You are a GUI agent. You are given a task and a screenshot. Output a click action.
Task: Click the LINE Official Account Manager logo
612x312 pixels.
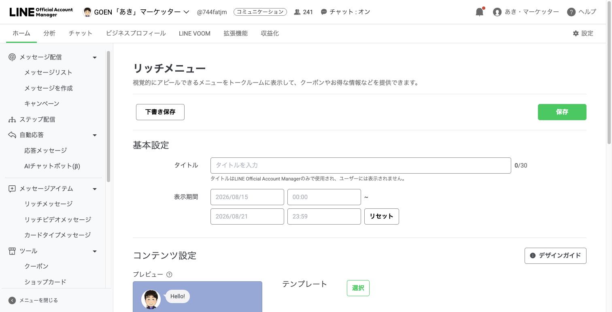(x=41, y=12)
